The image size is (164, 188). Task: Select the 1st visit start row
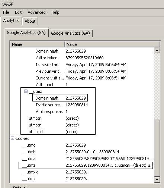(82, 65)
